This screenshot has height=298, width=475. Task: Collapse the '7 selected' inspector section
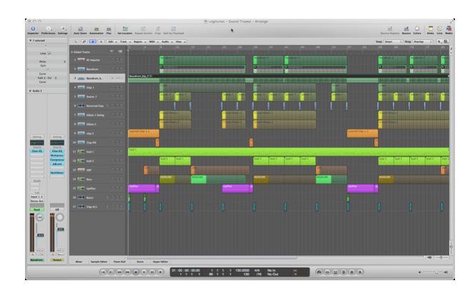pyautogui.click(x=30, y=40)
